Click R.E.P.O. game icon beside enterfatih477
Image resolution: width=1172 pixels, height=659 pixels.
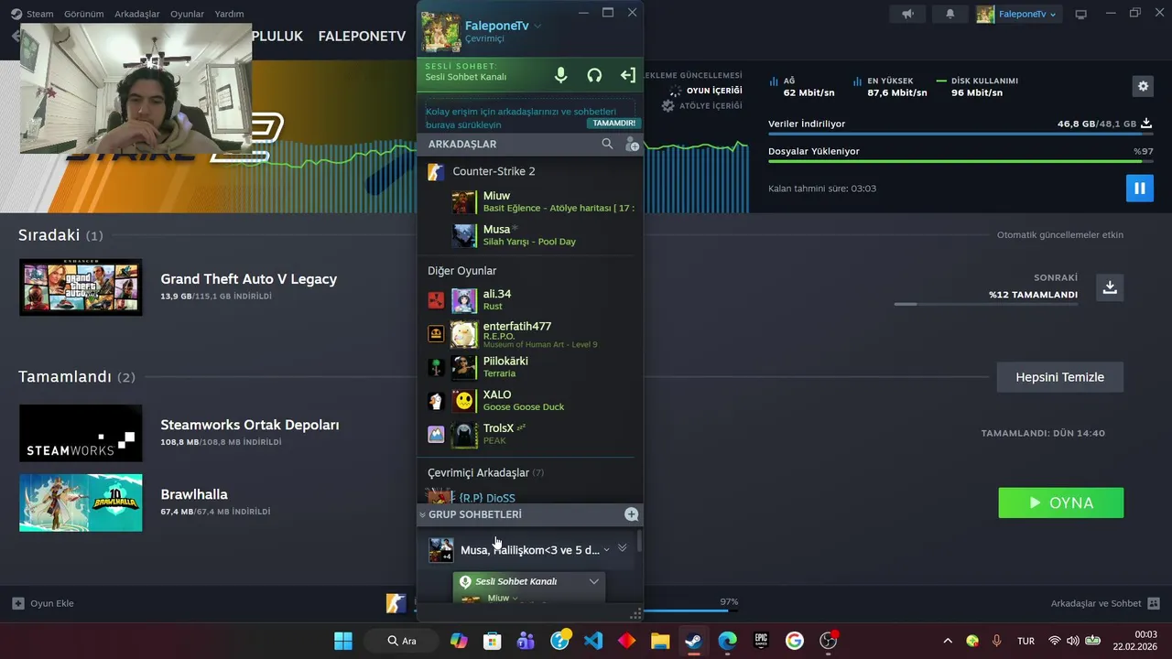(x=436, y=334)
